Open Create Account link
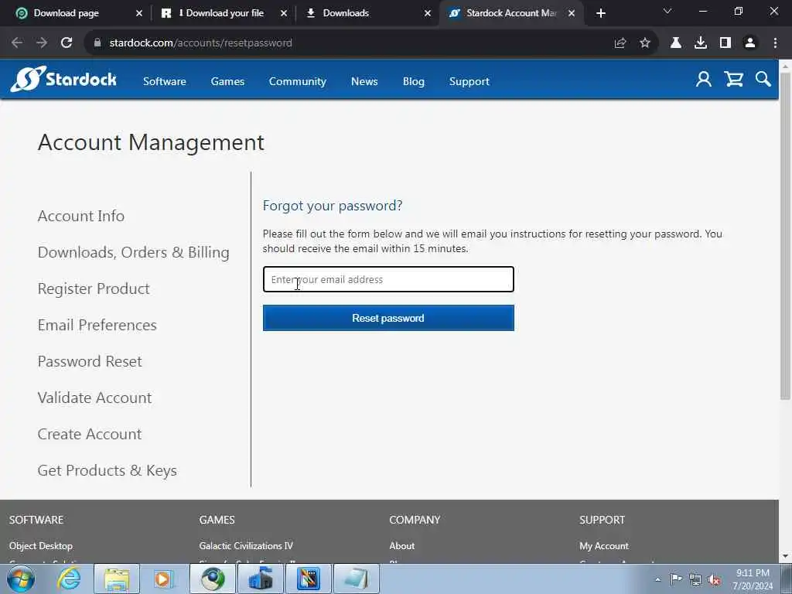The image size is (792, 594). tap(90, 434)
